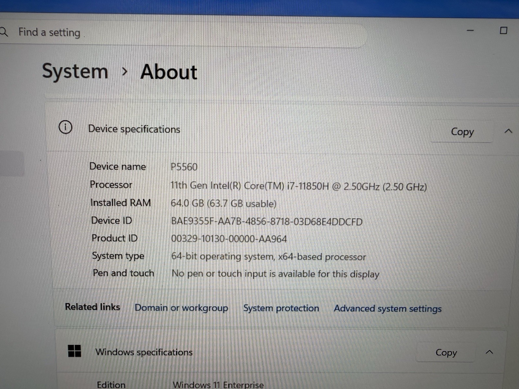
Task: Click the Related links label
Action: [92, 307]
